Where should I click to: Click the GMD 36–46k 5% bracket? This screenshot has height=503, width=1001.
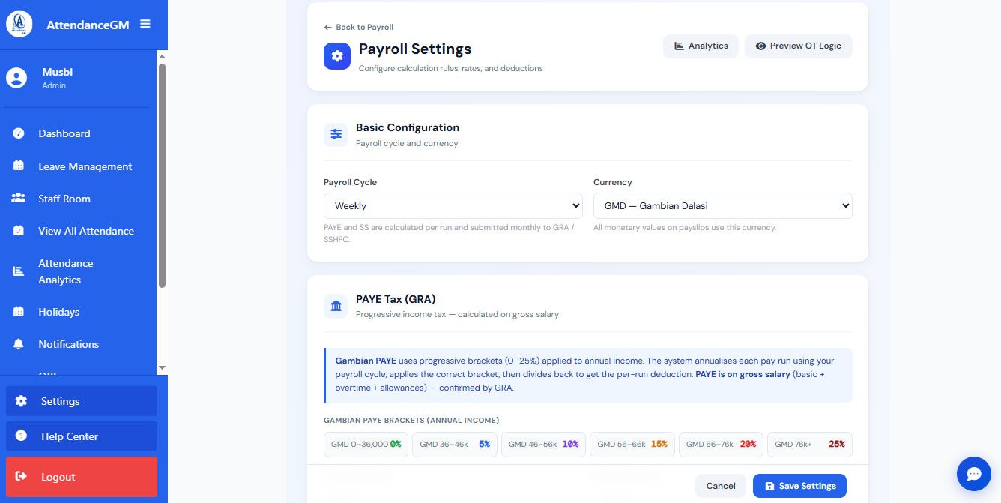point(455,444)
